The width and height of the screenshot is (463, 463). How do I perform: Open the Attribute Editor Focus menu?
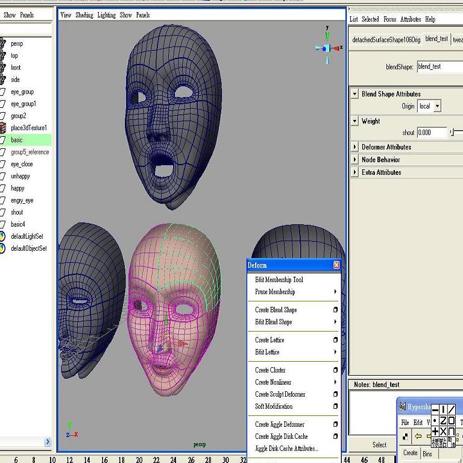click(x=390, y=19)
